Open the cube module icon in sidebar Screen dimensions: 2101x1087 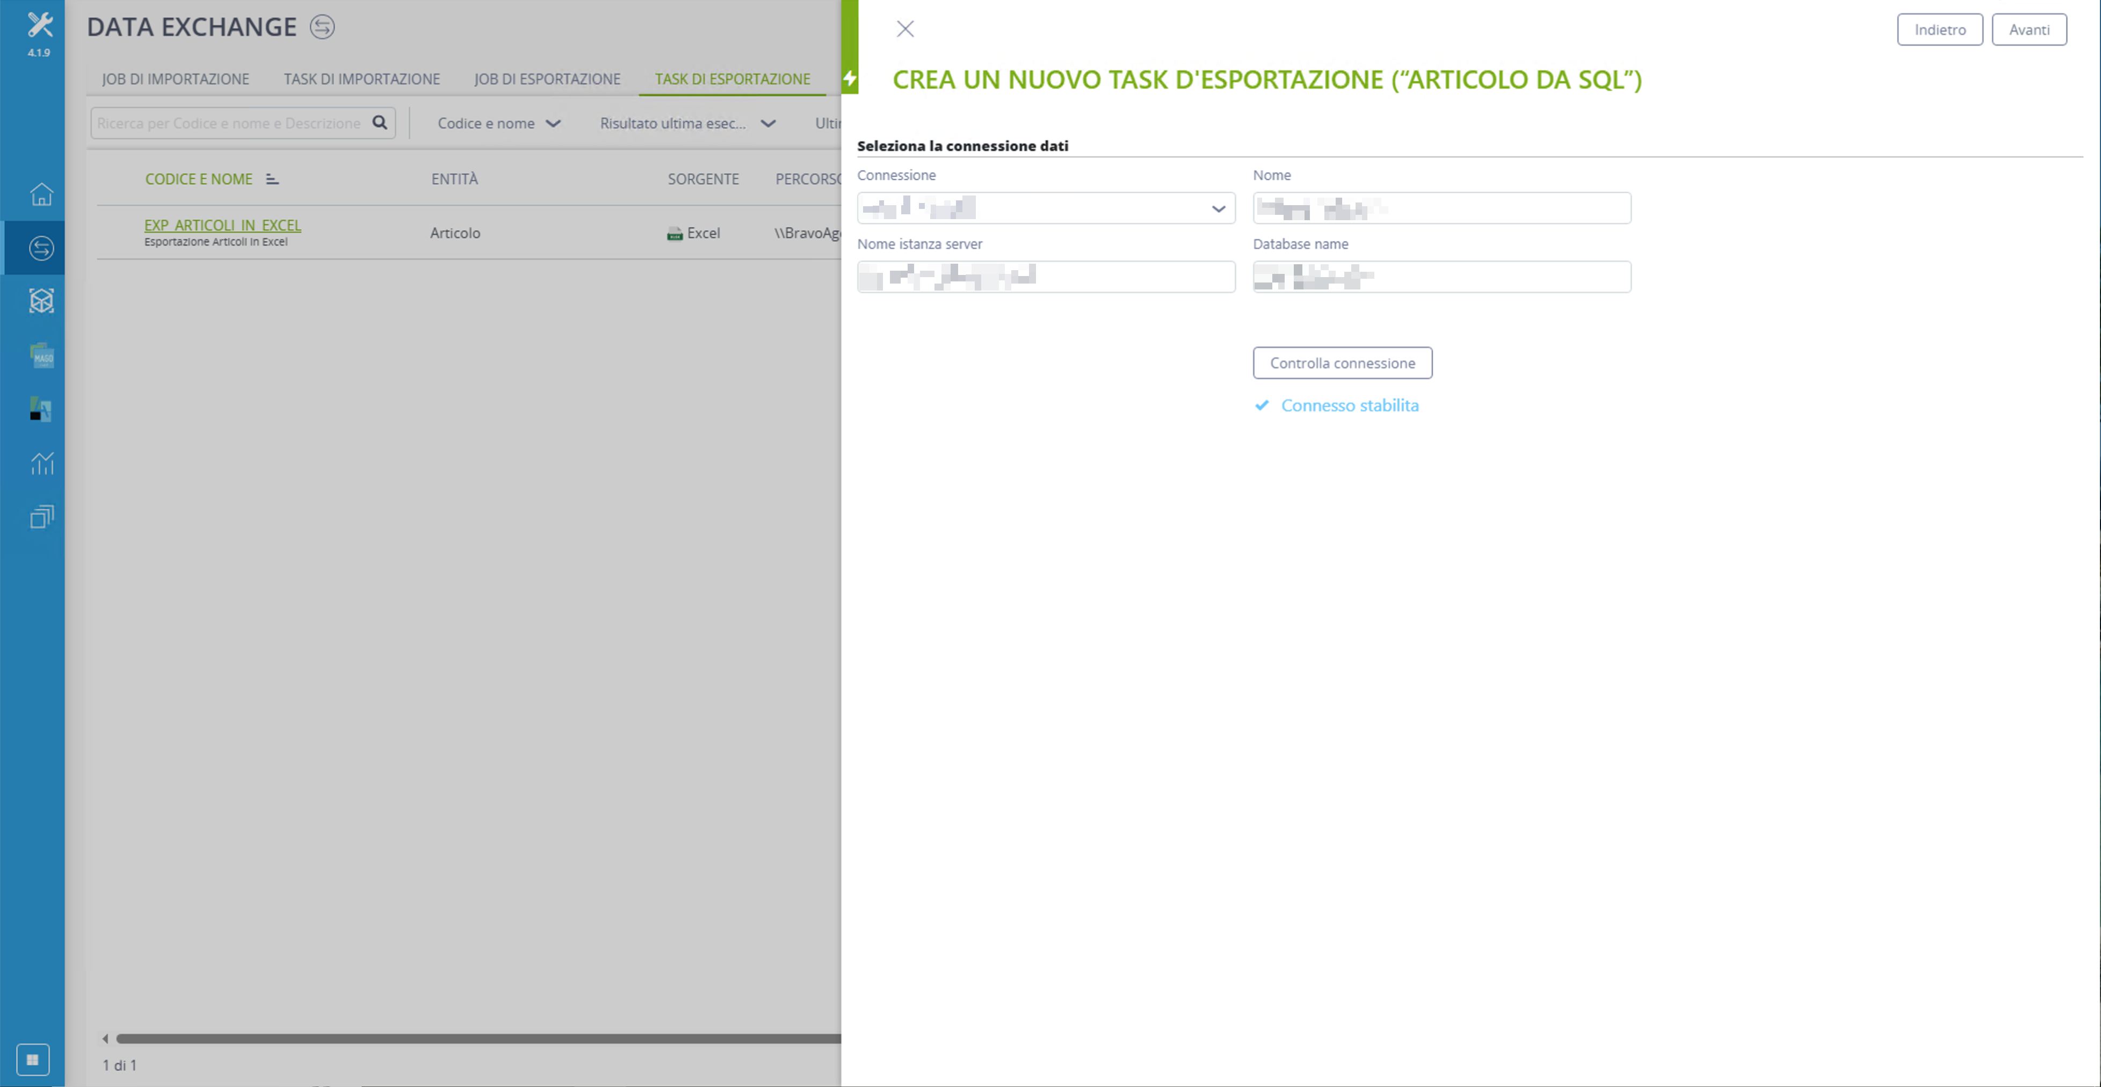41,301
